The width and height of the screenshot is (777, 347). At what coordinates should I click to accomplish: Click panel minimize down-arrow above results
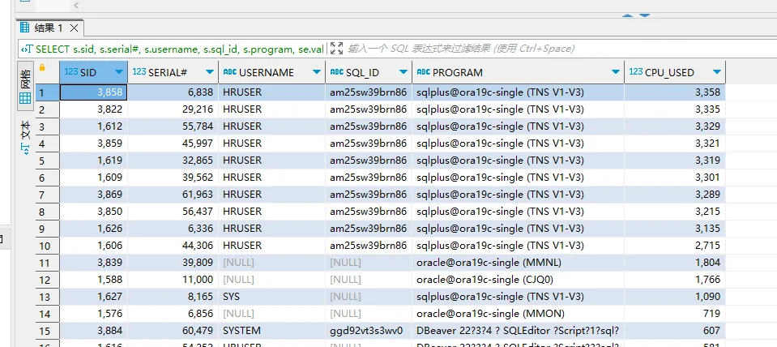644,15
